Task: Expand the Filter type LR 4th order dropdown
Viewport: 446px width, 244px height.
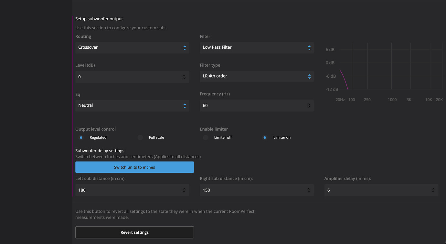Action: tap(256, 76)
